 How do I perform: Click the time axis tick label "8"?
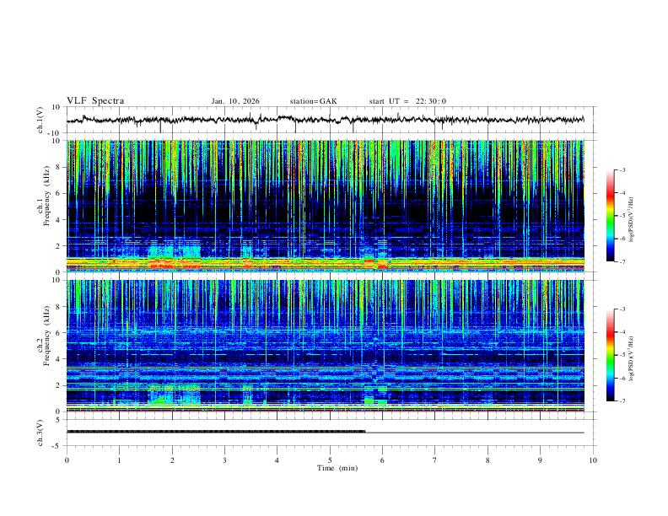pos(488,460)
